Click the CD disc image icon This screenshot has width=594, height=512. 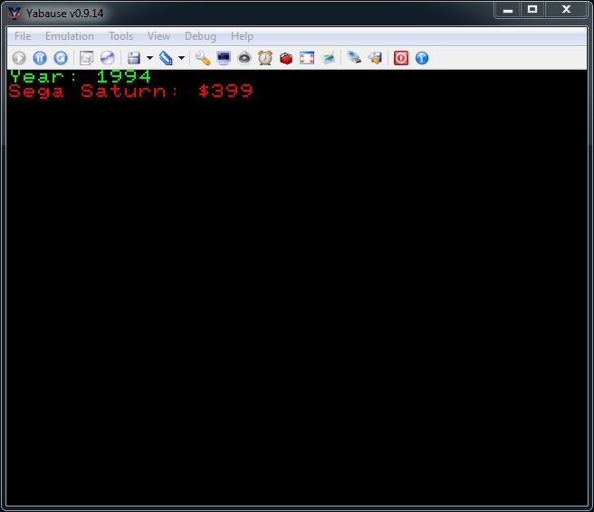click(x=107, y=58)
